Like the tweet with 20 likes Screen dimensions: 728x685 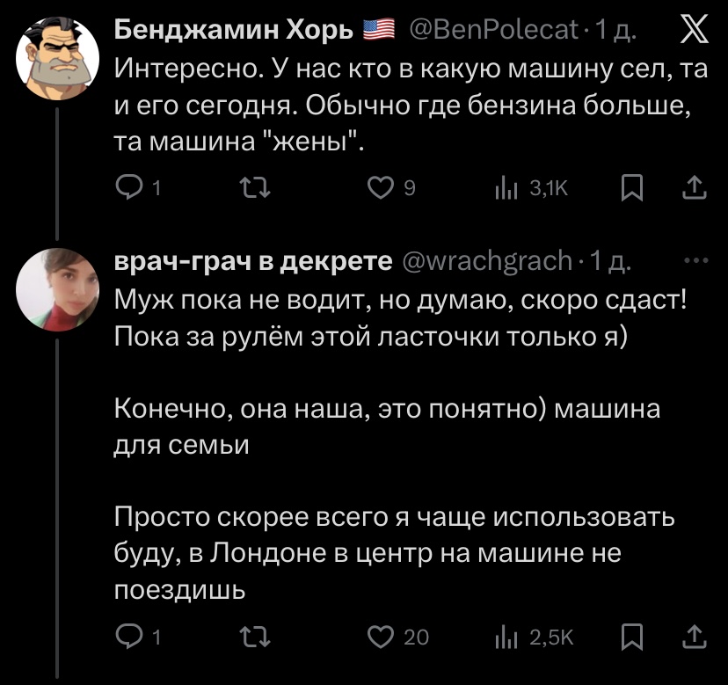pyautogui.click(x=382, y=638)
